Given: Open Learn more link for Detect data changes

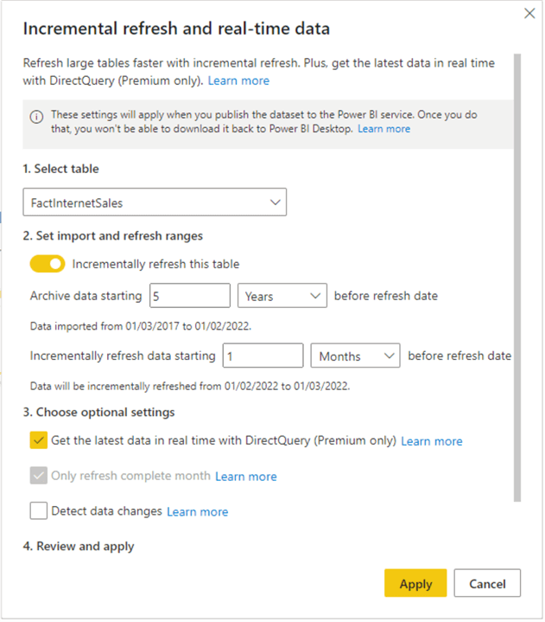Looking at the screenshot, I should pyautogui.click(x=197, y=512).
